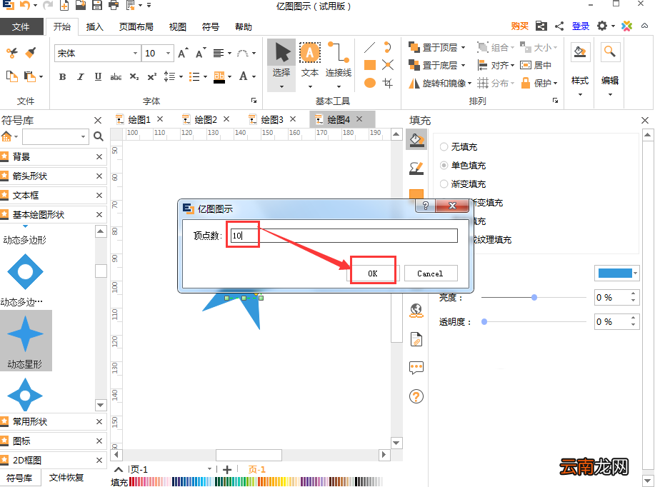Open the page selector dropdown arrow
Viewport: 655px width, 487px height.
210,469
